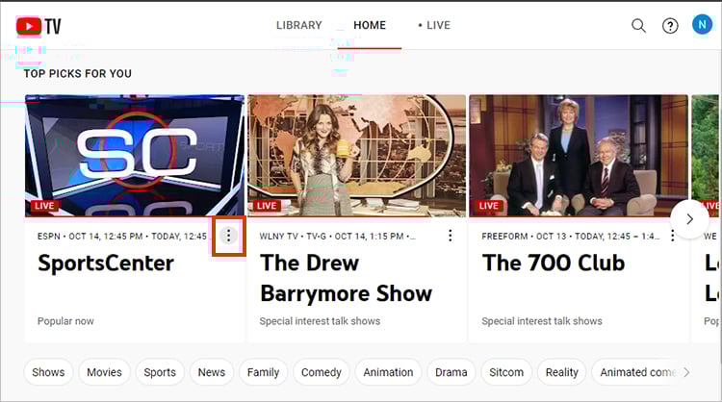Select the Home tab

[370, 25]
